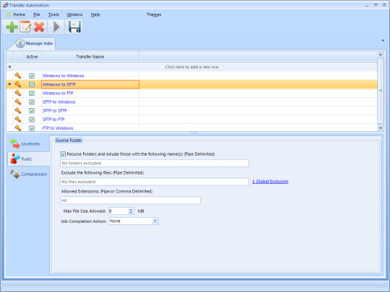Select the SFTP to Windows transfer name

(x=59, y=102)
